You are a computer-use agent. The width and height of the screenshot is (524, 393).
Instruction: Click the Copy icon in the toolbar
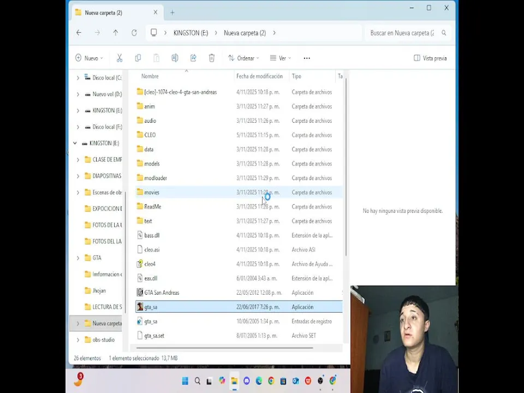pos(138,58)
